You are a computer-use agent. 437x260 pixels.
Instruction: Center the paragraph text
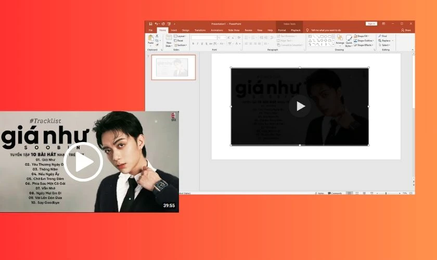[x=251, y=44]
